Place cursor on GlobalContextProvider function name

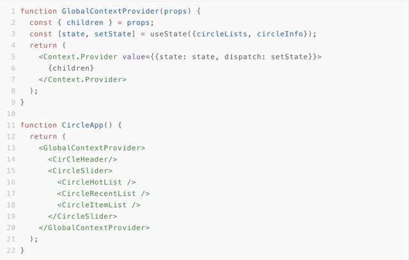tap(111, 11)
